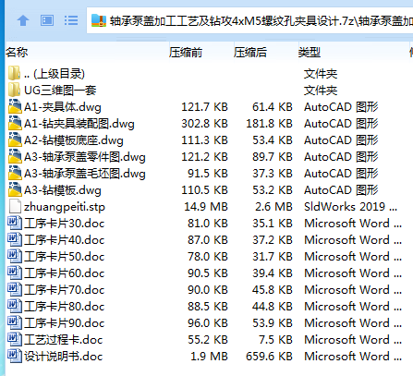Select file name '工艺过程卡.doc'
This screenshot has width=413, height=376.
point(63,340)
